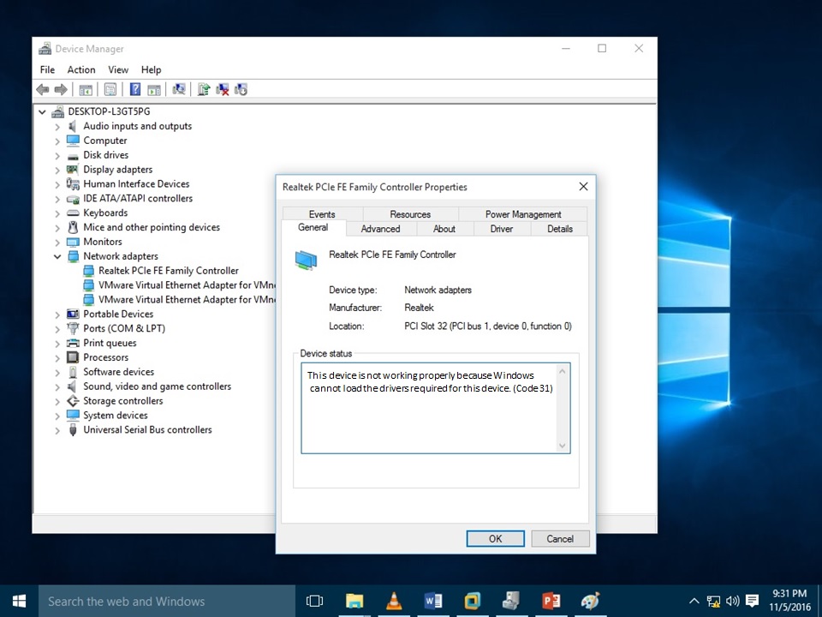Click the Help toolbar icon
The width and height of the screenshot is (822, 617).
(x=134, y=89)
